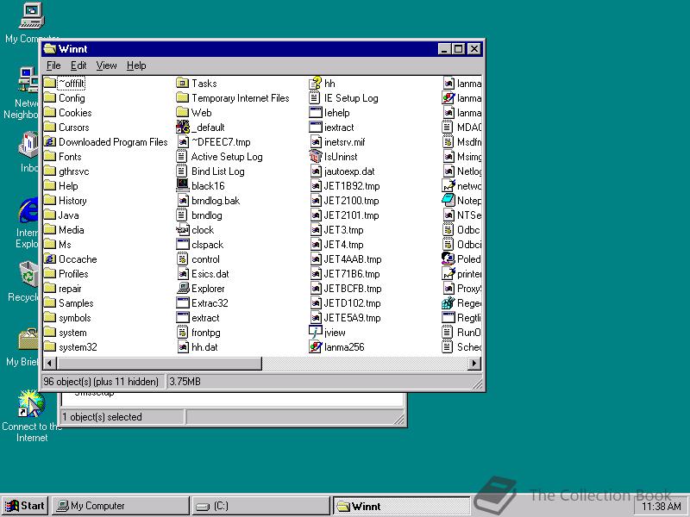Image resolution: width=690 pixels, height=517 pixels.
Task: Select the jautoexp.dat file name
Action: click(x=349, y=171)
